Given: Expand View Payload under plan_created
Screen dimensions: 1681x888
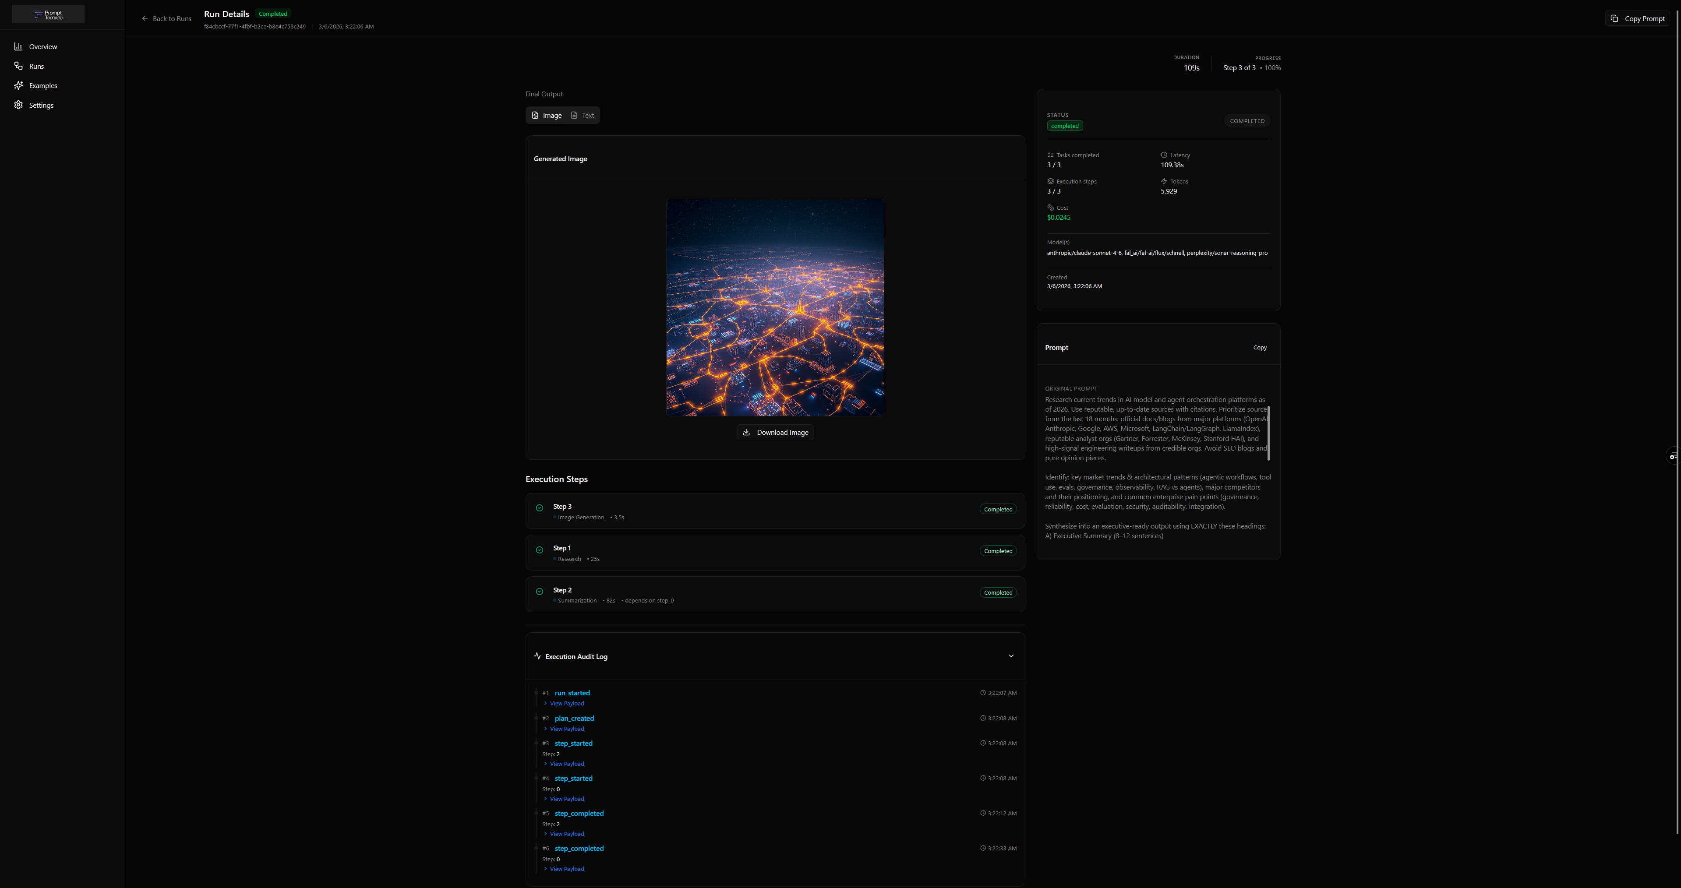Looking at the screenshot, I should [x=565, y=729].
